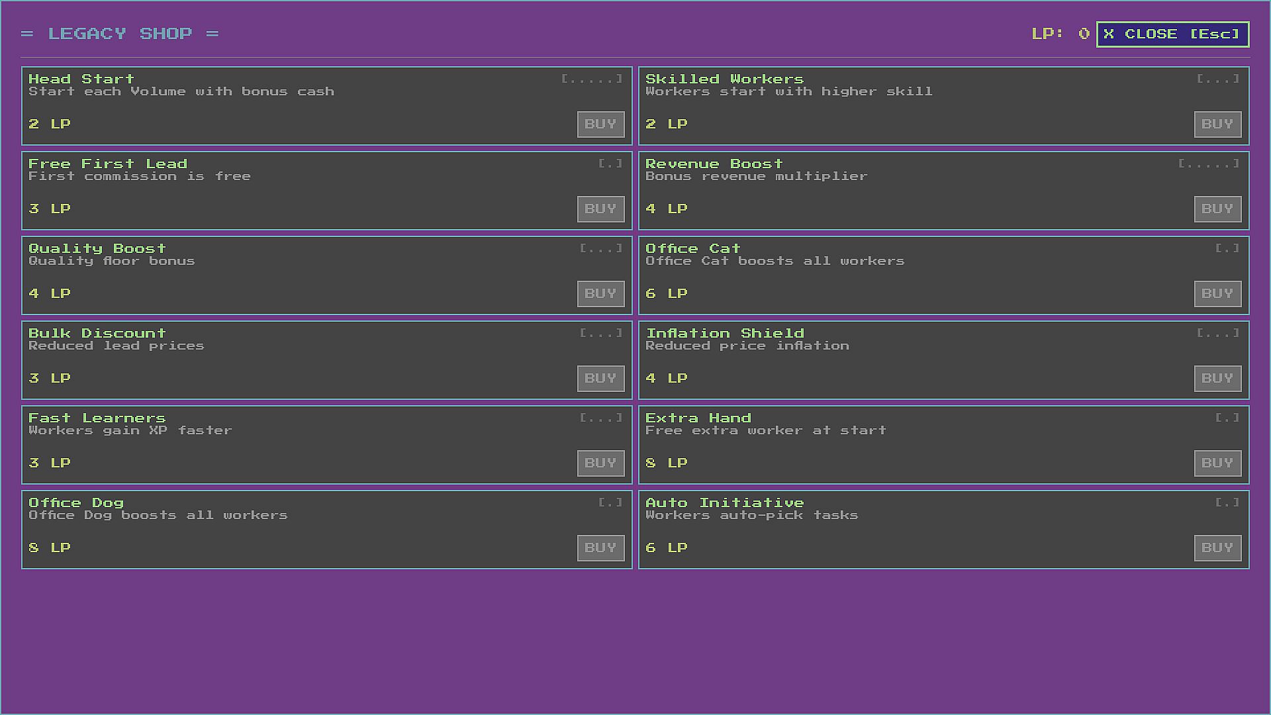1271x715 pixels.
Task: Buy the Head Start upgrade
Action: click(x=600, y=124)
